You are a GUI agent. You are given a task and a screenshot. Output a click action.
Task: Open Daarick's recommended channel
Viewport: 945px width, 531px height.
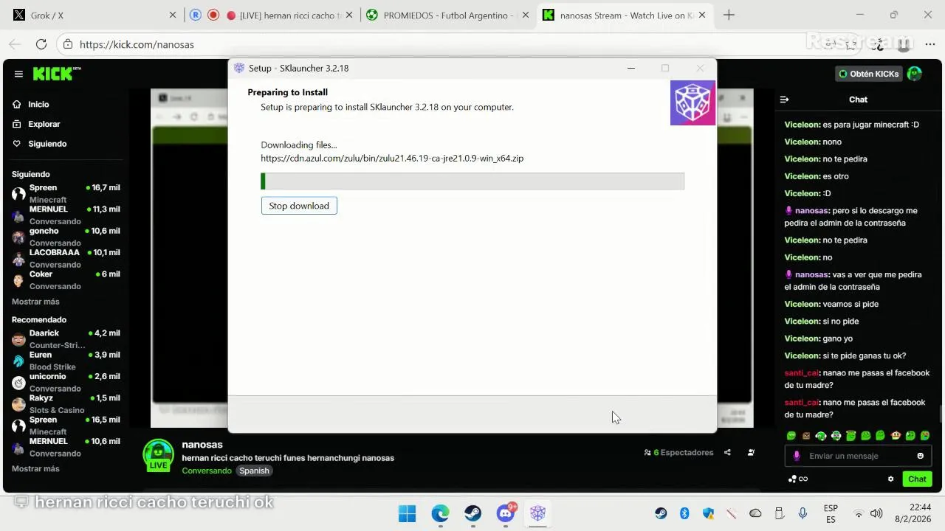click(x=66, y=339)
